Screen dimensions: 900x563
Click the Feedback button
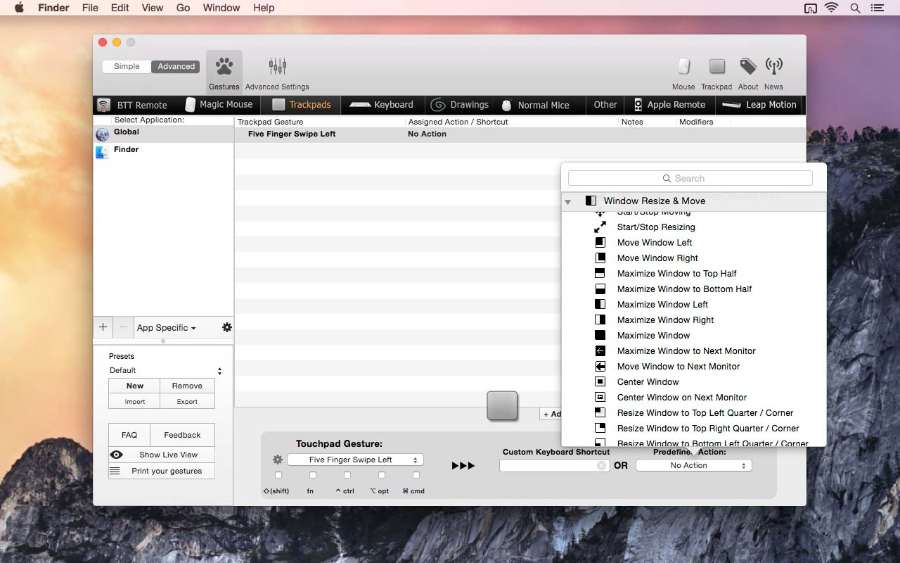point(182,435)
